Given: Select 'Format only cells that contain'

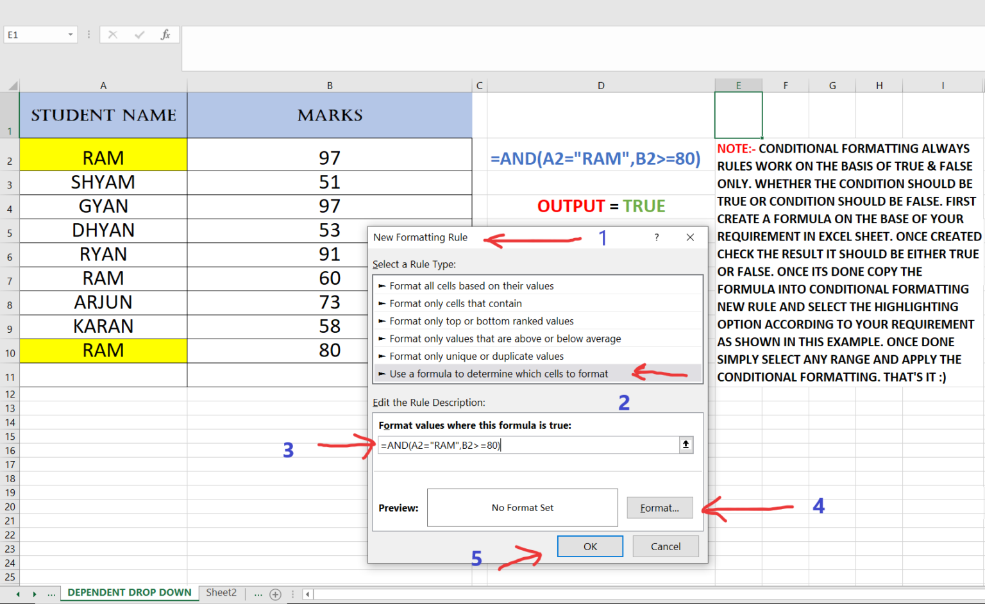Looking at the screenshot, I should click(537, 303).
